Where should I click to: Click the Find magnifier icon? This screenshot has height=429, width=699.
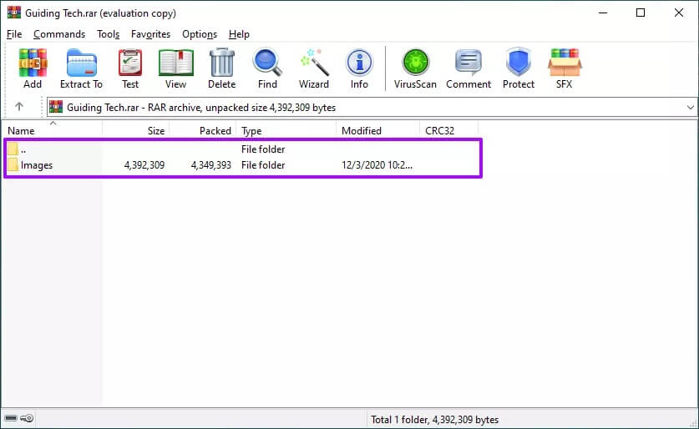click(267, 63)
